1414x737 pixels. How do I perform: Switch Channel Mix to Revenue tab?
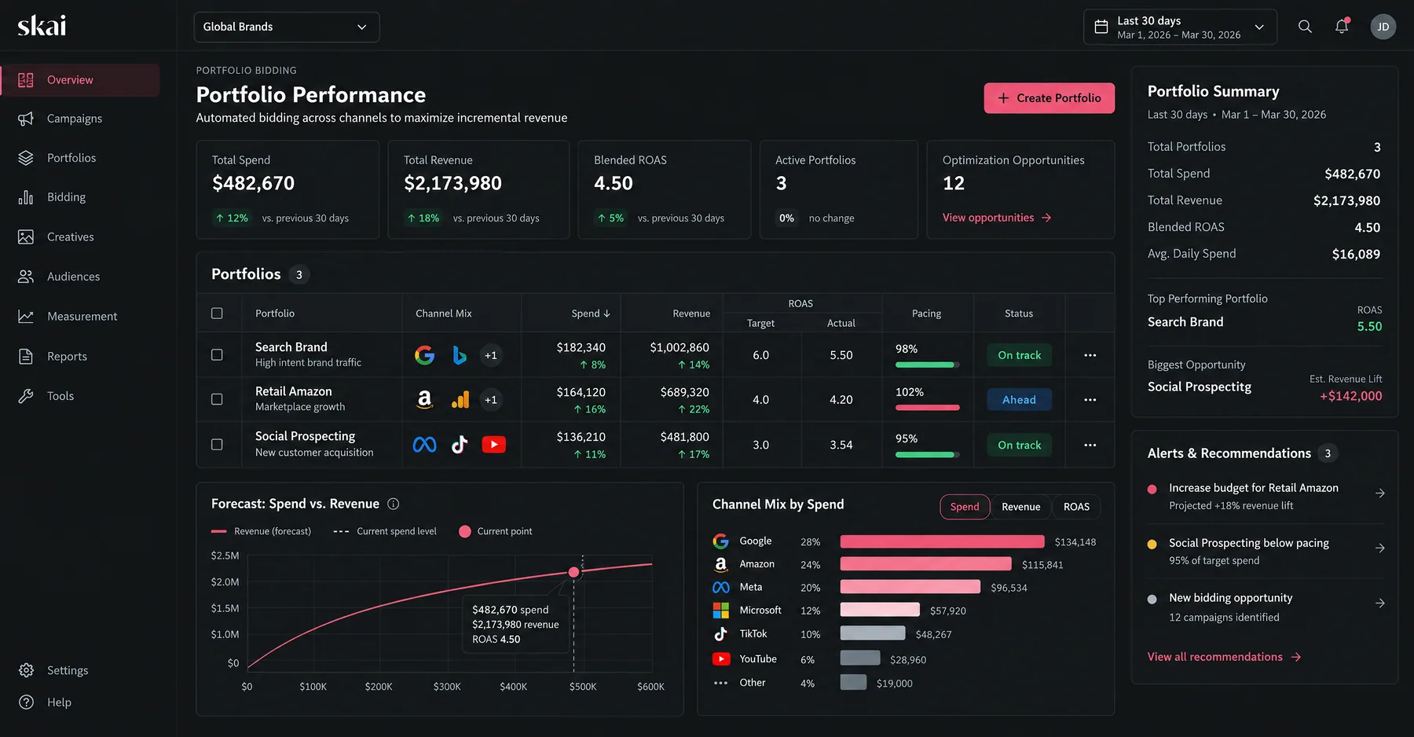point(1020,507)
